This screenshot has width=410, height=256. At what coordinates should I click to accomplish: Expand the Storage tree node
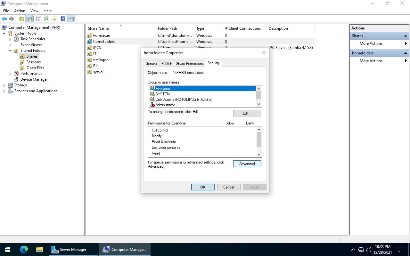(x=4, y=85)
